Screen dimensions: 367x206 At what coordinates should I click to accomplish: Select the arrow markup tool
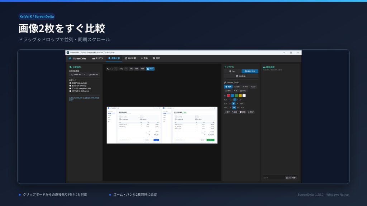point(245,87)
